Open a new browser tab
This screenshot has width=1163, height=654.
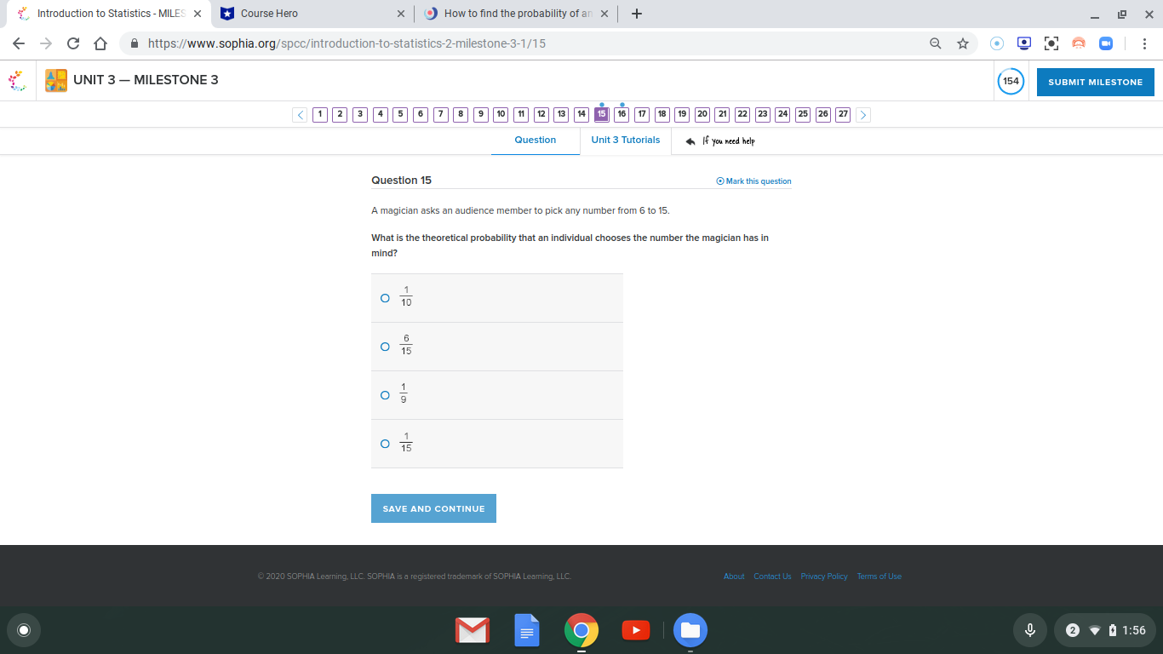tap(637, 14)
